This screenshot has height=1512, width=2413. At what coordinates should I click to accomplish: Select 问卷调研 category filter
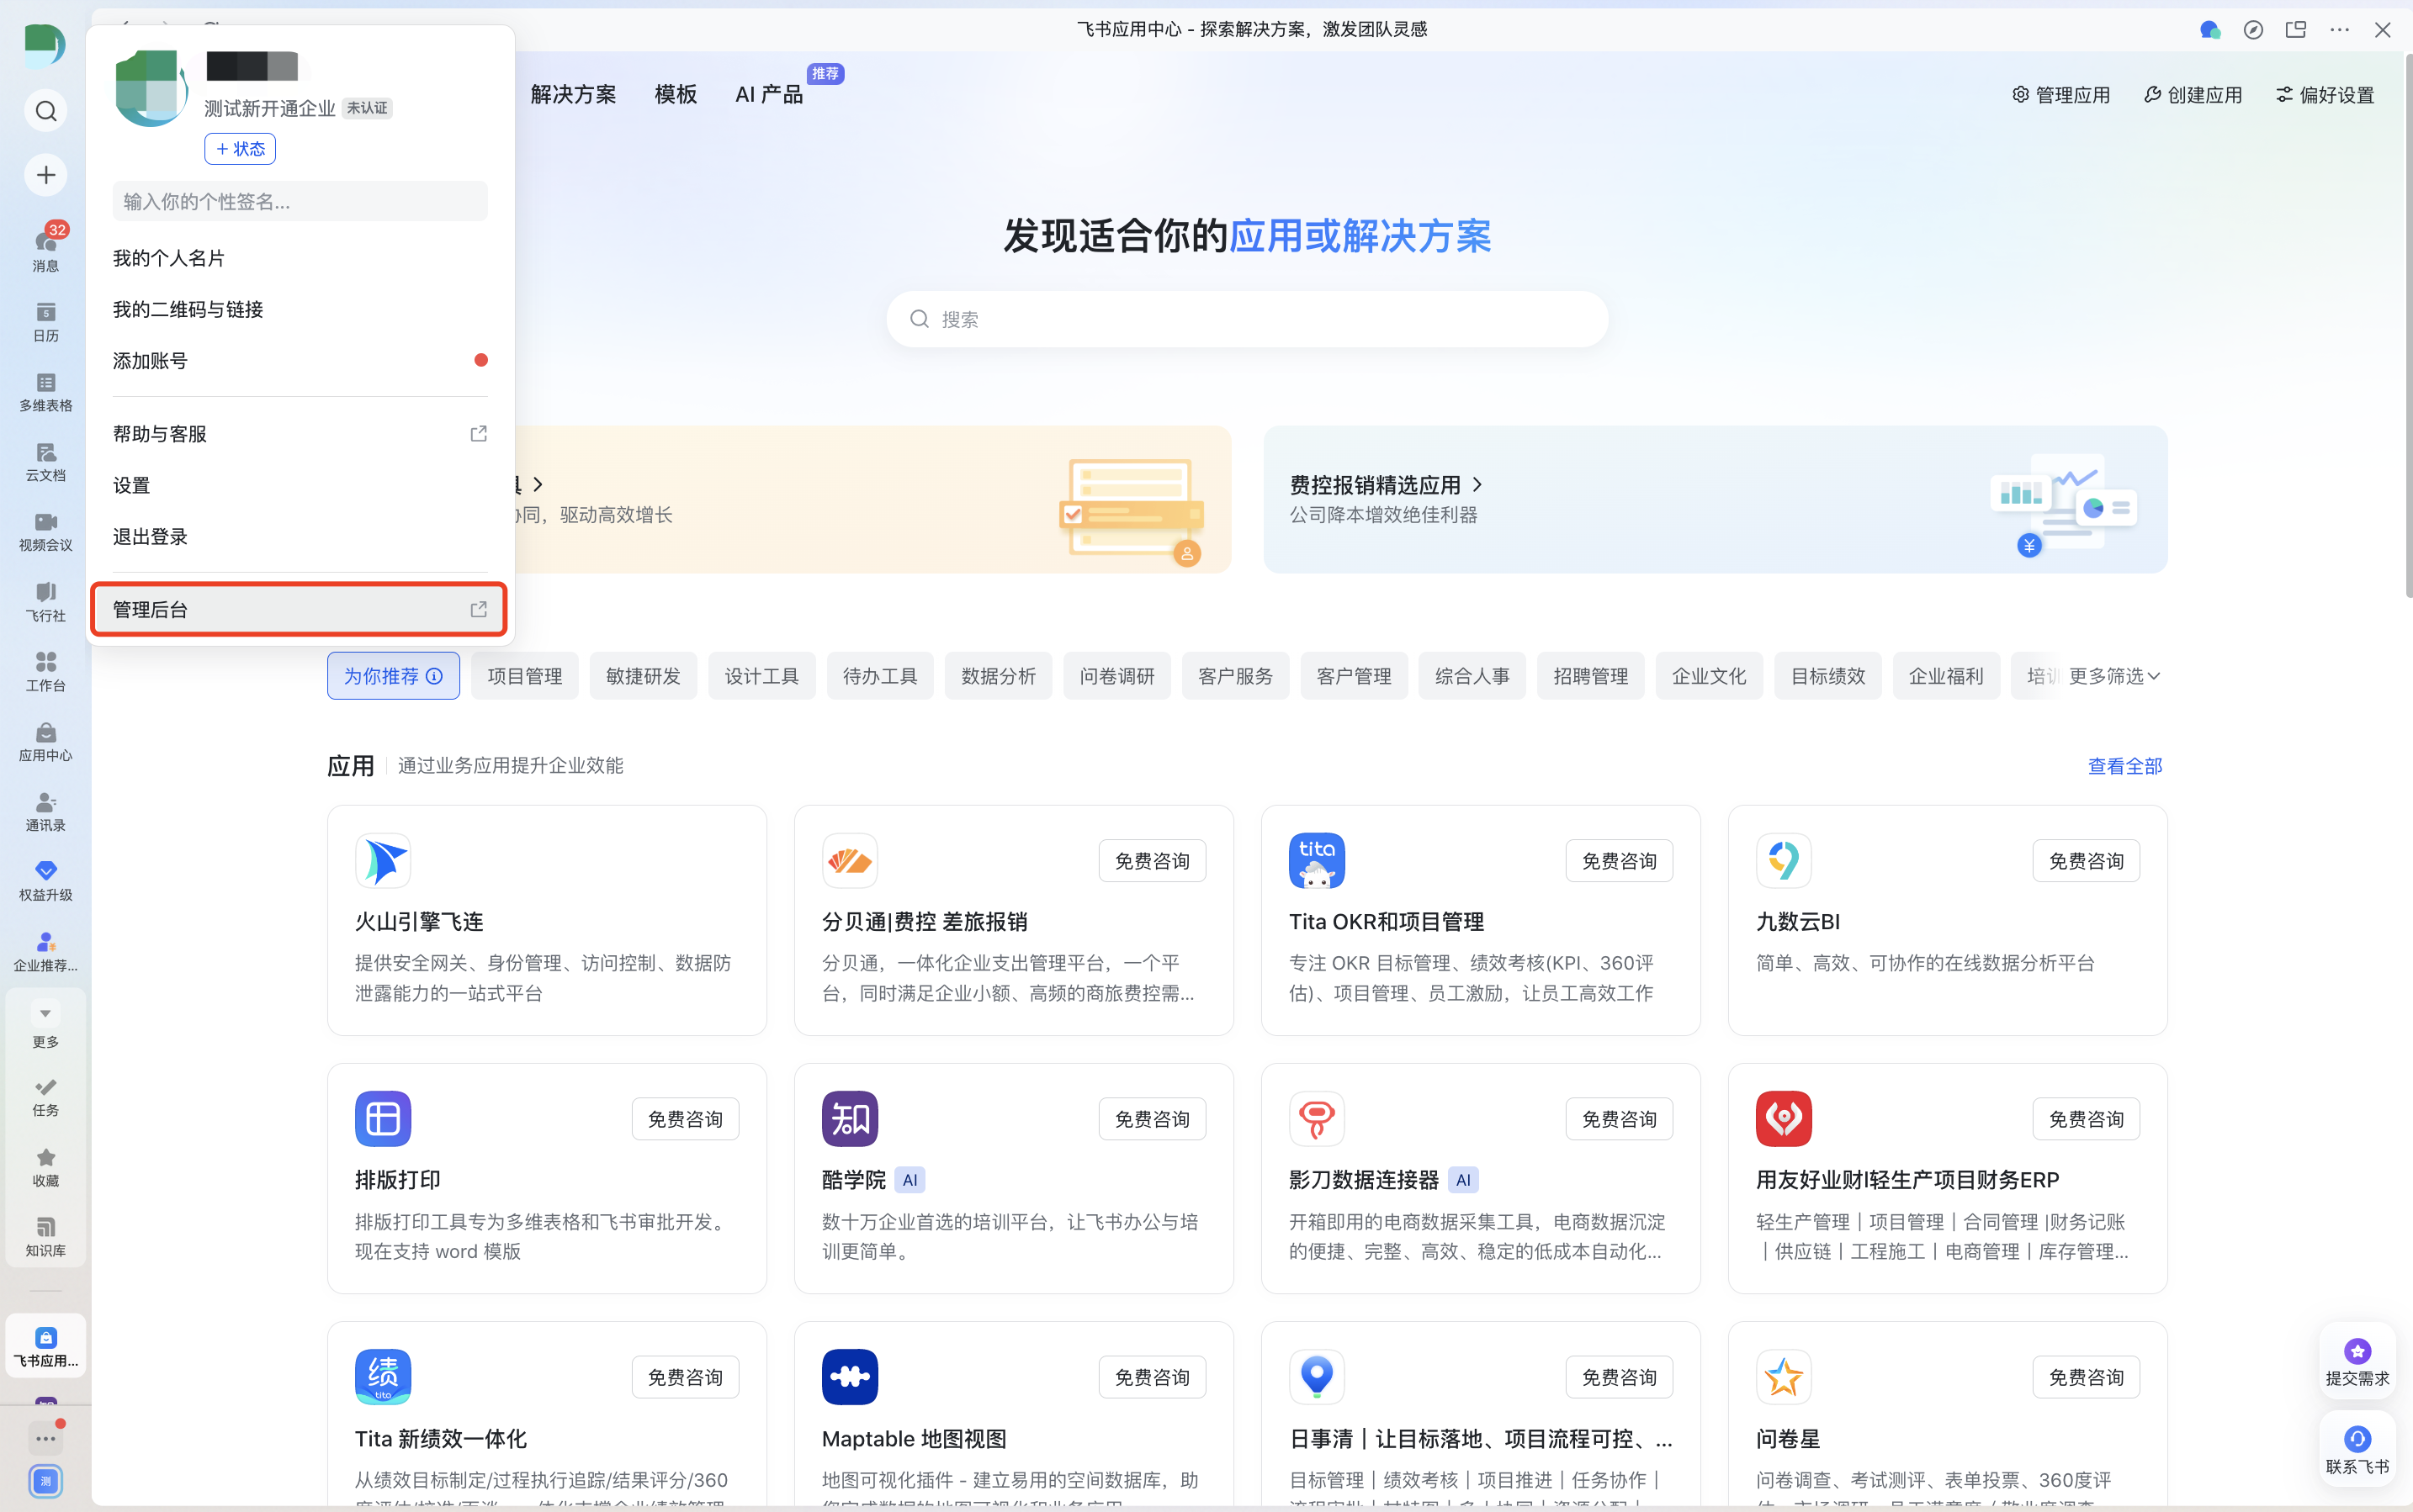click(x=1116, y=676)
